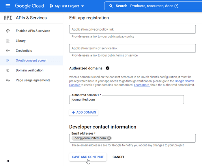Go to Credentials in sidebar
The image size is (202, 166).
pyautogui.click(x=24, y=51)
